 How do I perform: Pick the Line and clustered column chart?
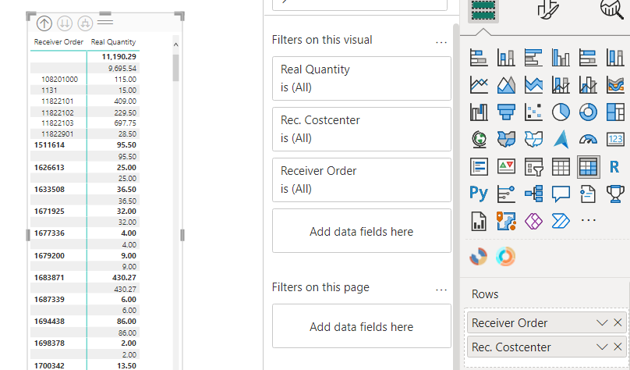(588, 85)
